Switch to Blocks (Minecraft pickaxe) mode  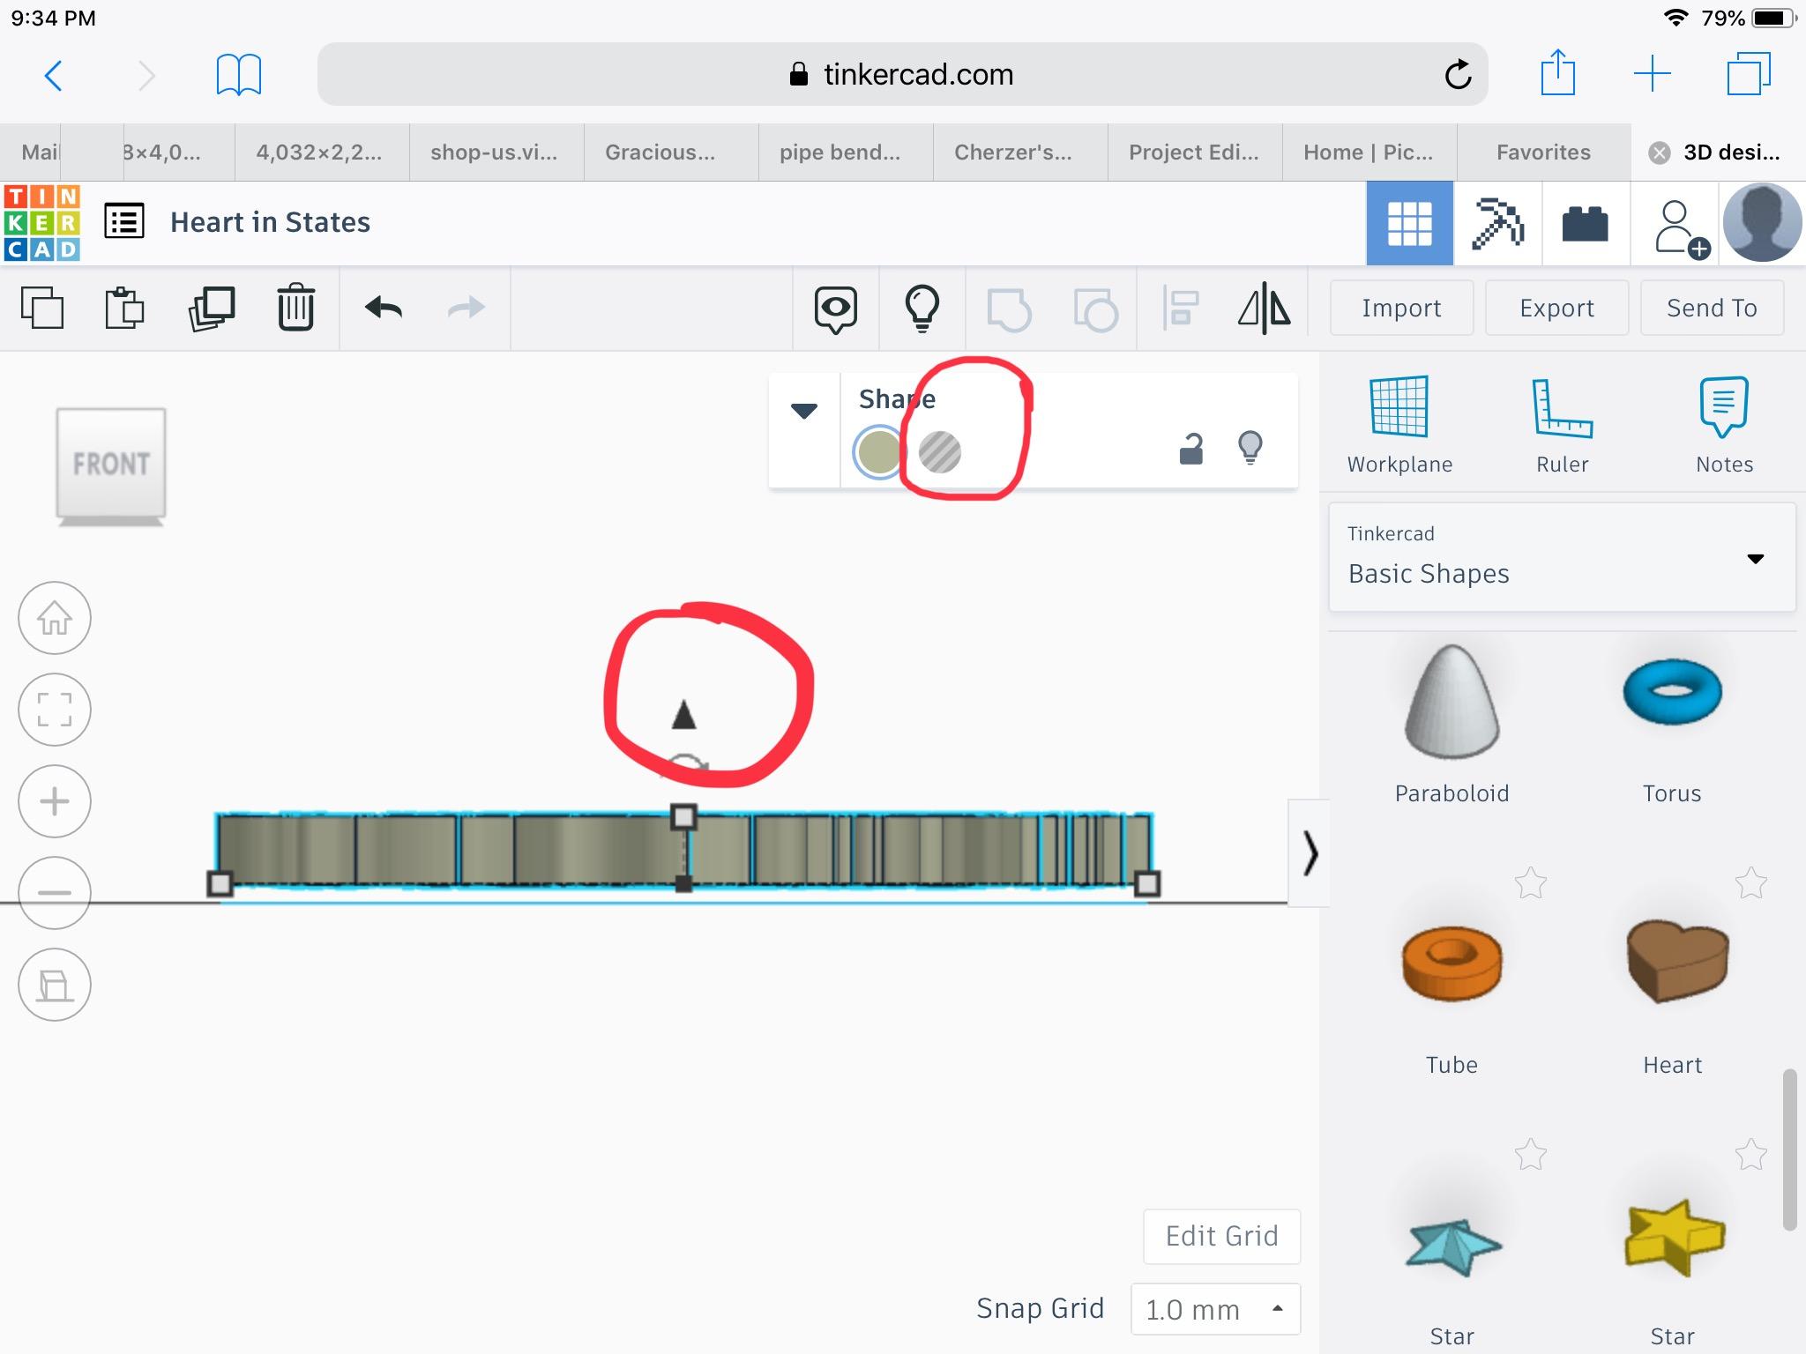point(1497,223)
